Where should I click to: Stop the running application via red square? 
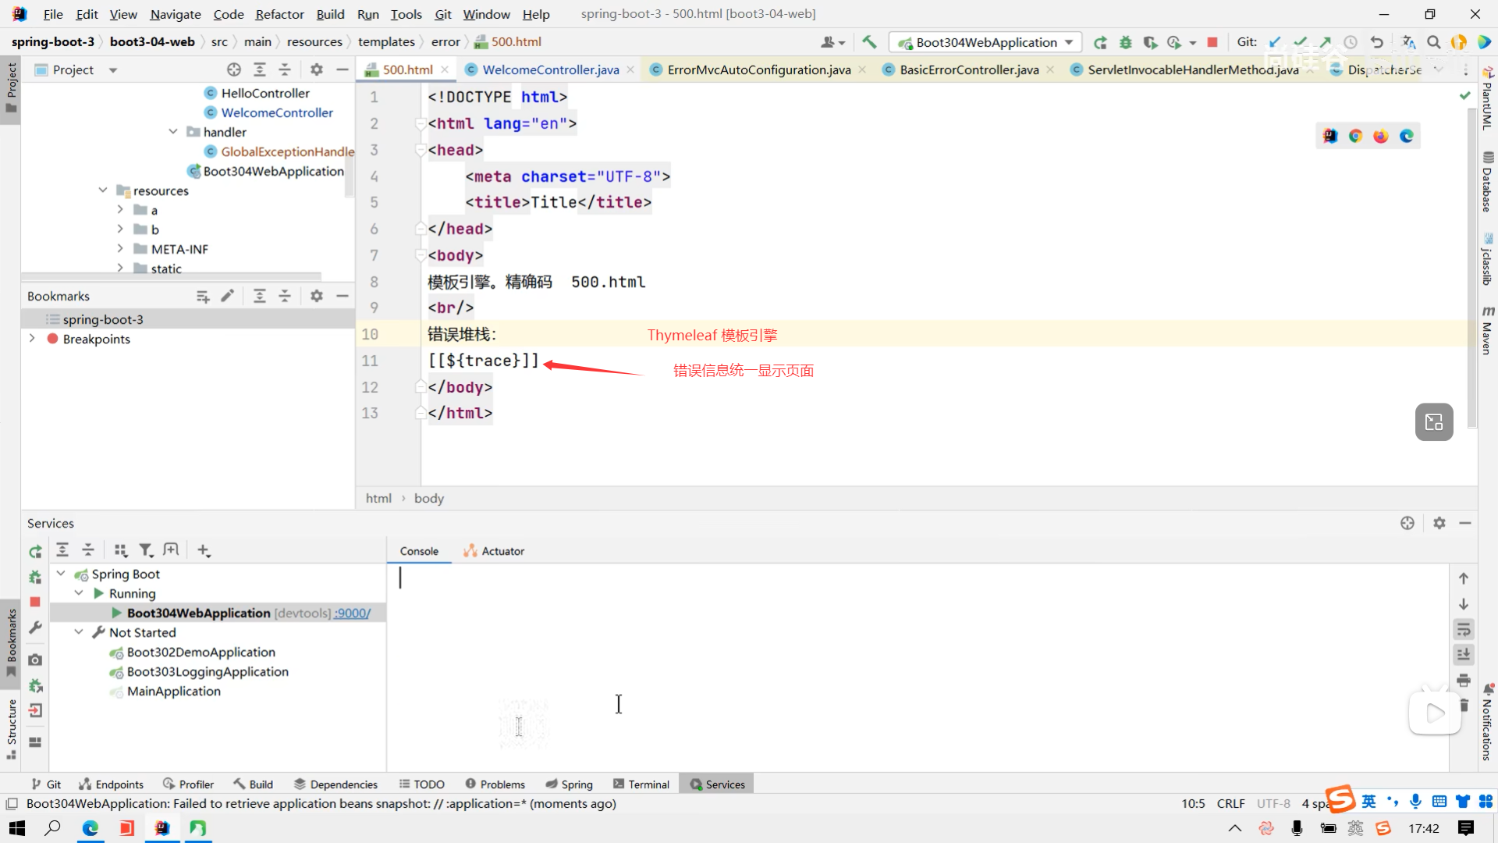point(1212,42)
